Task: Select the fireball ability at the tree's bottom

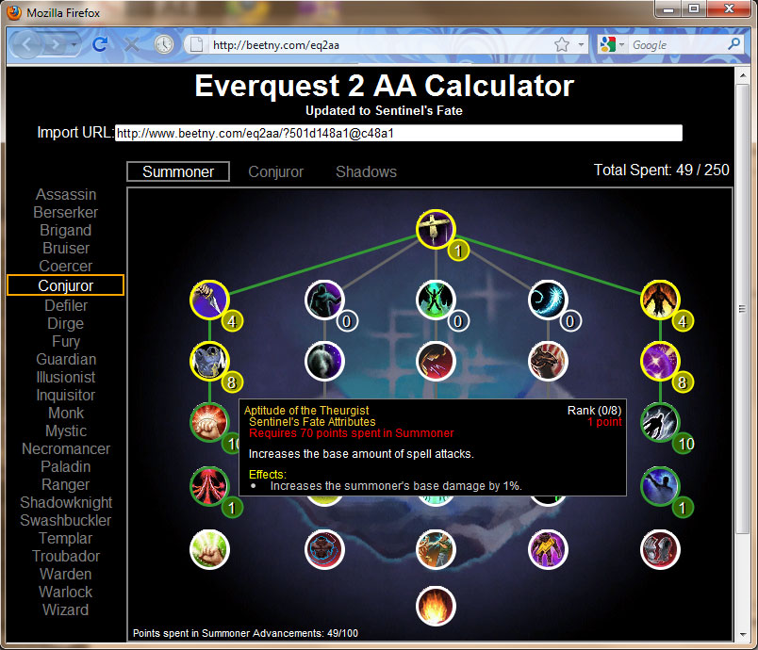Action: point(436,607)
